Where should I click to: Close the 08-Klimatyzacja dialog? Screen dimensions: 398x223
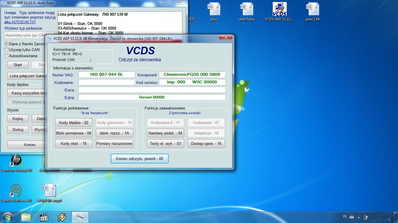[x=226, y=37]
